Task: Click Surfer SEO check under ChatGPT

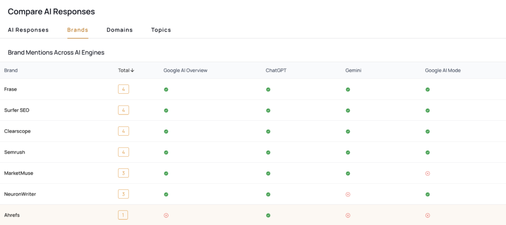Action: click(268, 111)
